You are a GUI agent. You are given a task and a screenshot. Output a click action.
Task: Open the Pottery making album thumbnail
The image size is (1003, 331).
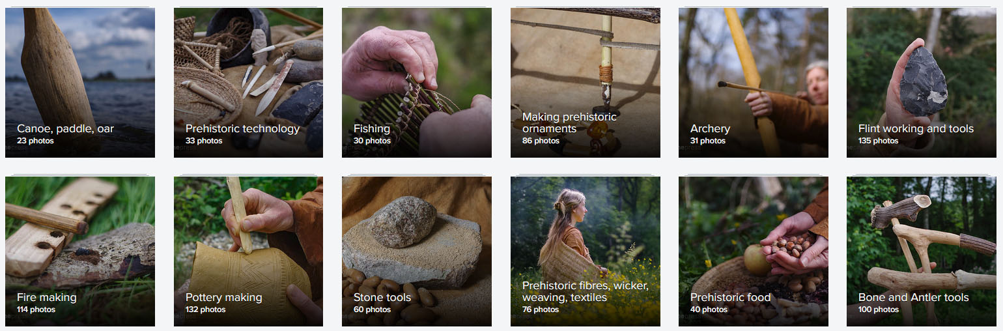(248, 252)
